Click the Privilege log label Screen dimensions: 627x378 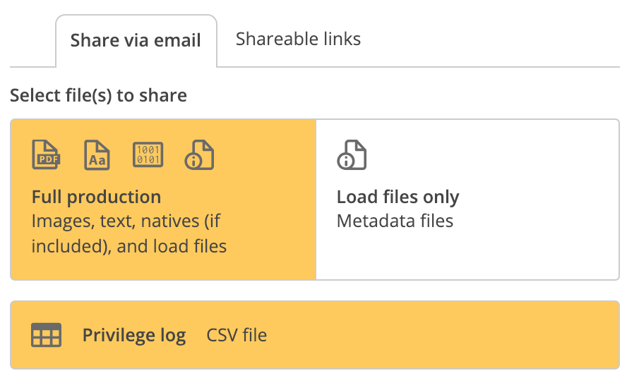pyautogui.click(x=134, y=335)
